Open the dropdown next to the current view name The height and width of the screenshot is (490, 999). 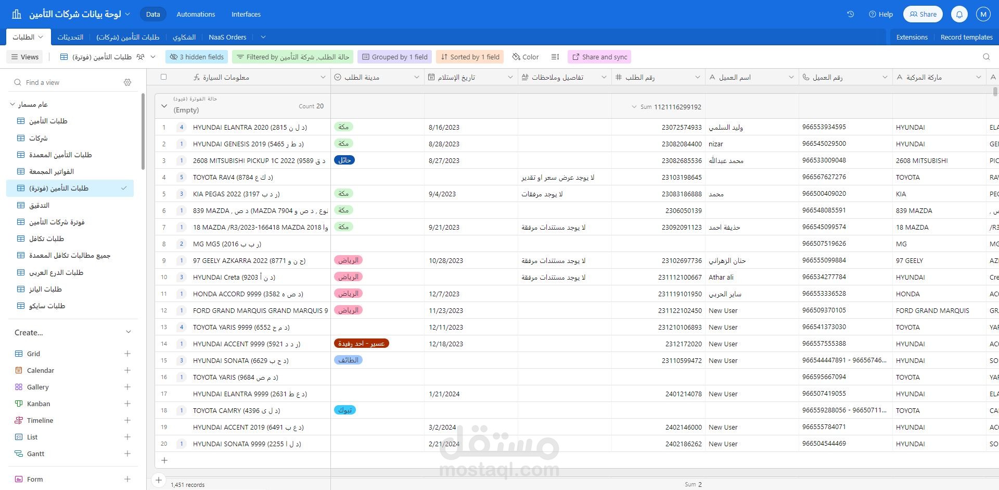pyautogui.click(x=153, y=57)
